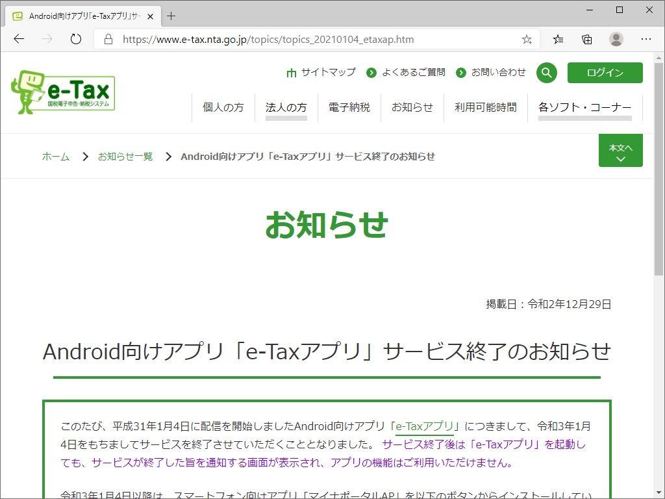Viewport: 665px width, 499px height.
Task: Open the site search with the magnifier icon
Action: click(x=546, y=72)
